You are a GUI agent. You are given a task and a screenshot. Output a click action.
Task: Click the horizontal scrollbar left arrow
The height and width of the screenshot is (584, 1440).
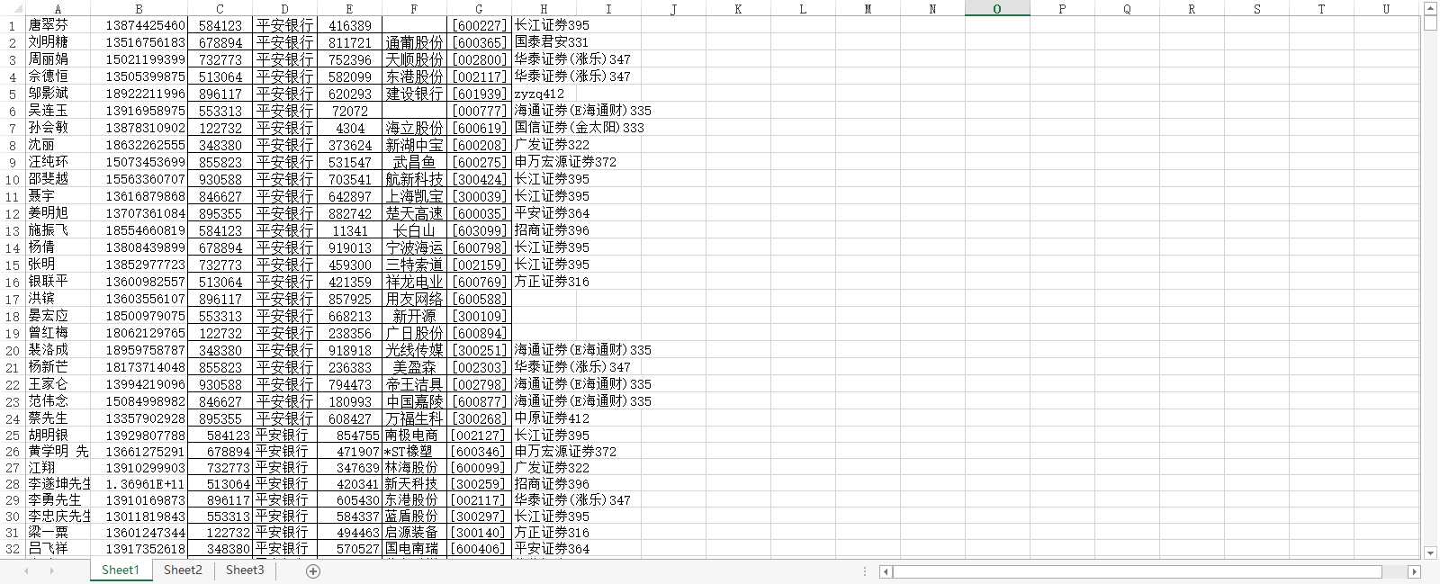886,571
